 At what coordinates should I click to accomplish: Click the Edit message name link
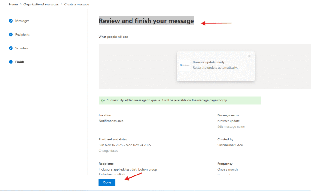[231, 126]
